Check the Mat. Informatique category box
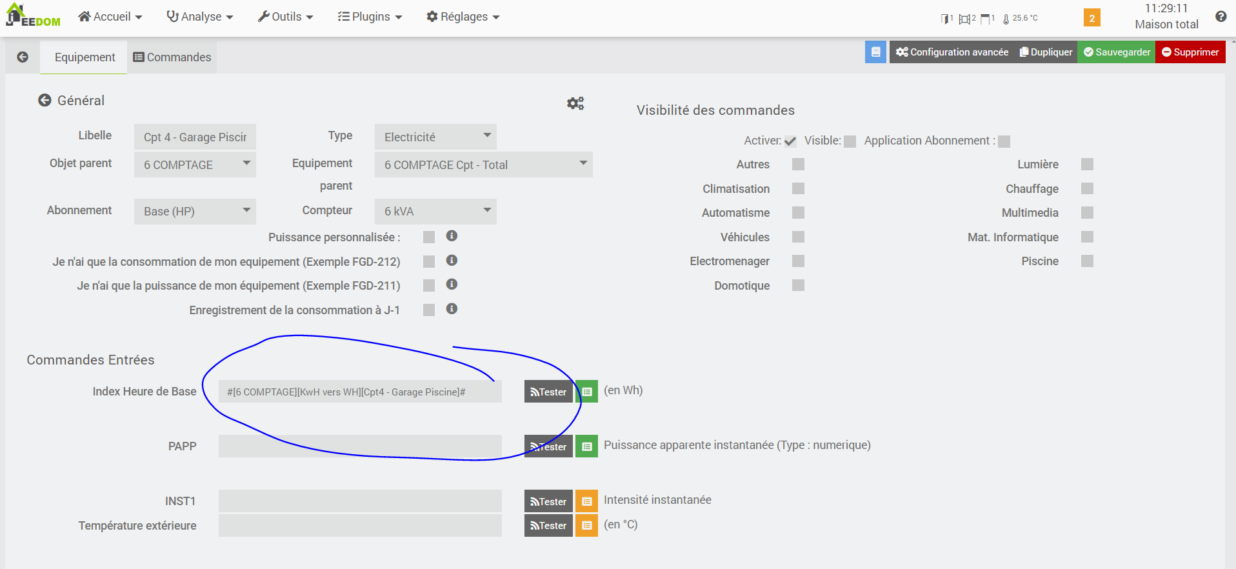The image size is (1236, 569). pos(1087,237)
